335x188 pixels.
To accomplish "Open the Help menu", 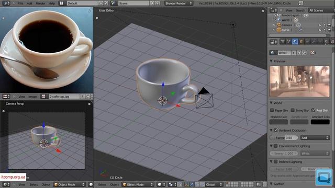I will [52, 4].
